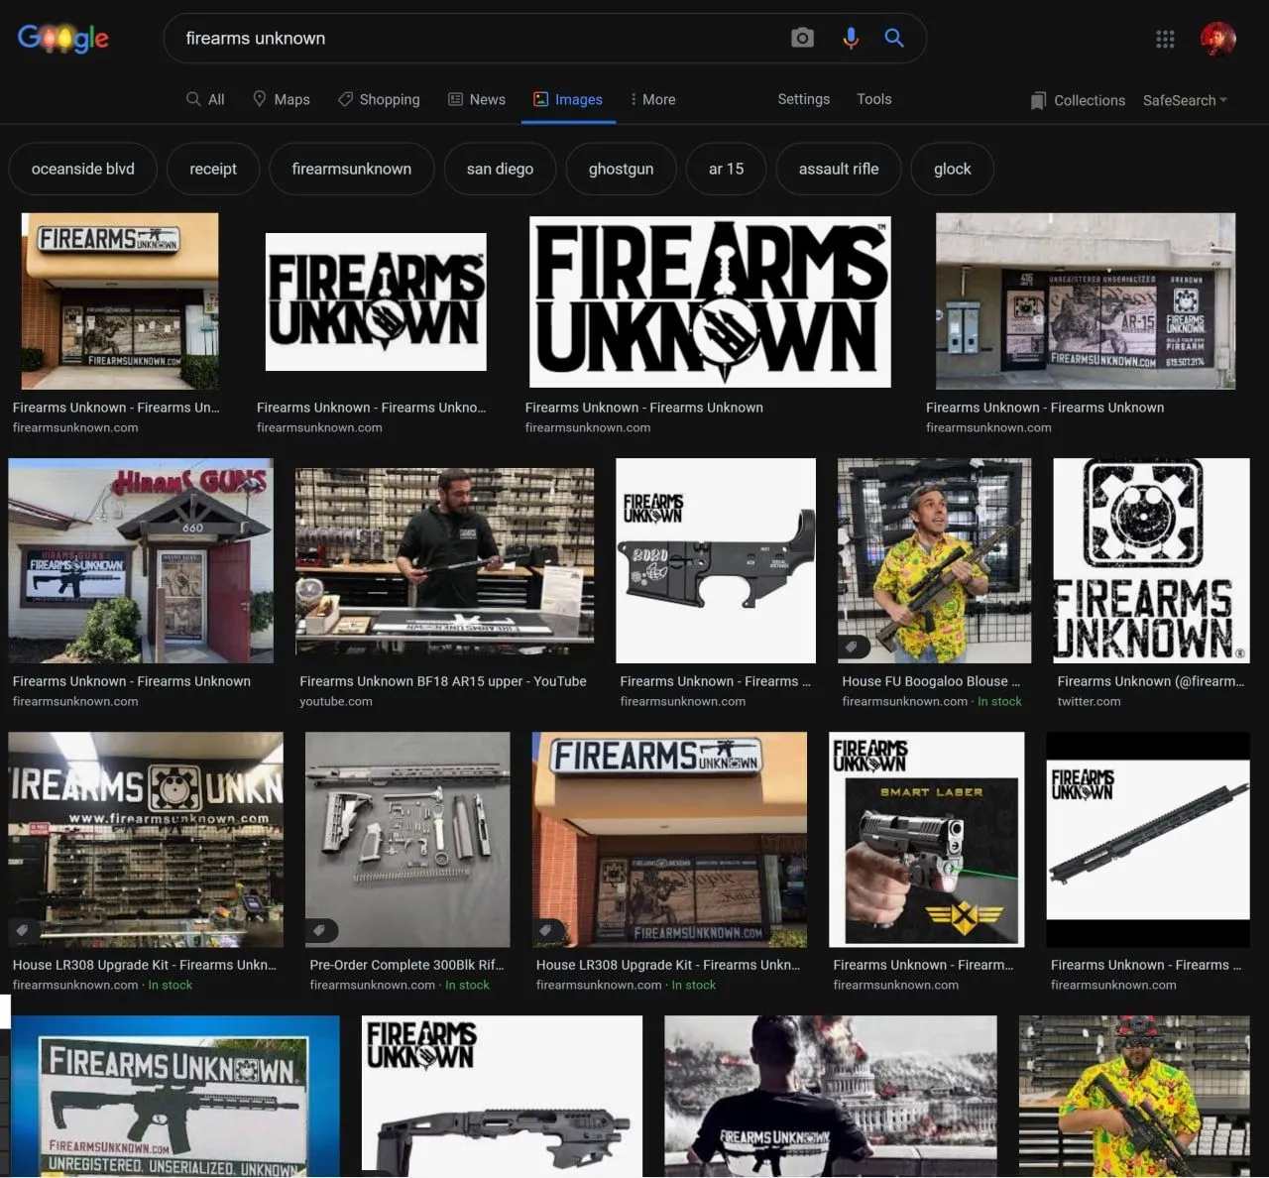Open the 2020 lower receiver image
Screen dimensions: 1269x1178
716,560
